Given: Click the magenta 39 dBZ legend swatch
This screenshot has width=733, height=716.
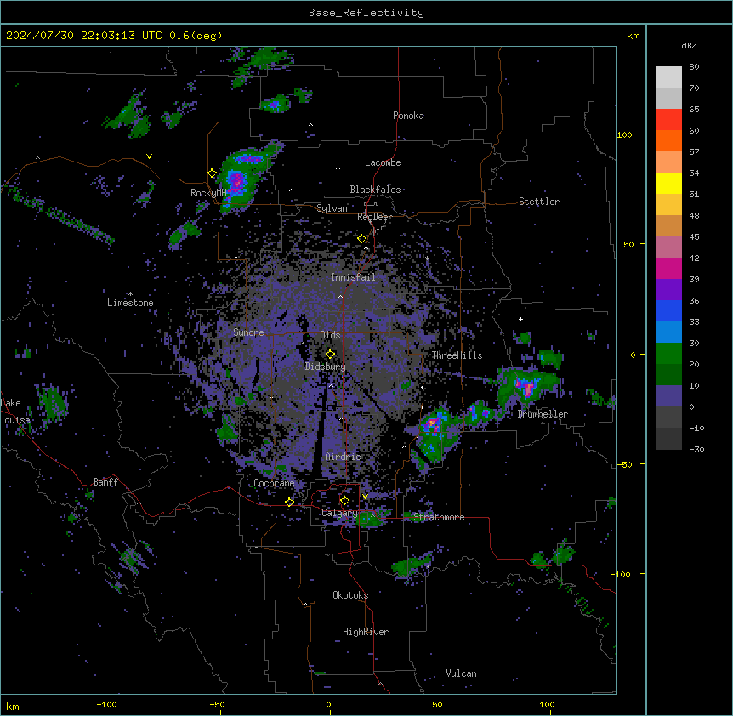Looking at the screenshot, I should [668, 268].
